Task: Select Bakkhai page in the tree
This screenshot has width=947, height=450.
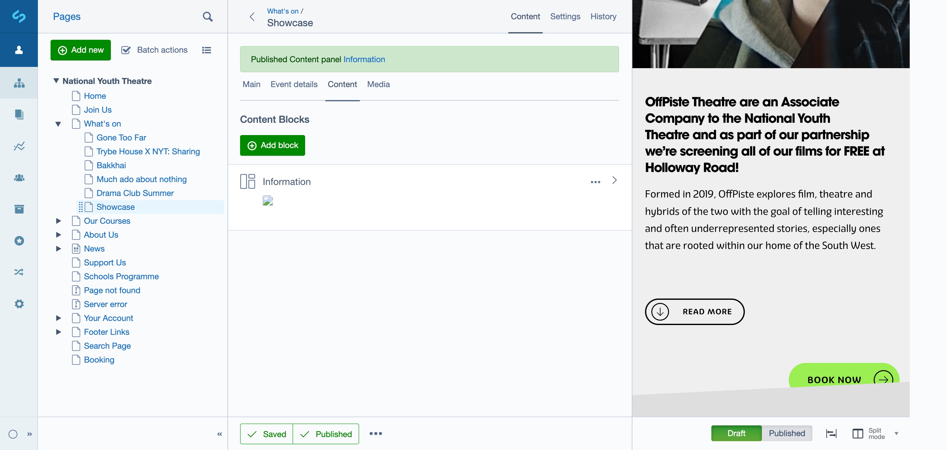Action: (x=111, y=165)
